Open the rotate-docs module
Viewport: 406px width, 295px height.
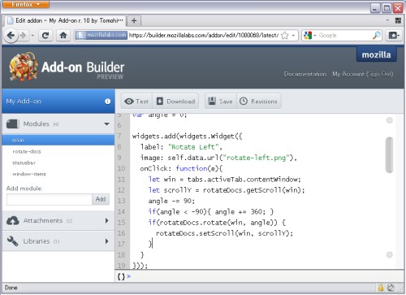[x=27, y=151]
